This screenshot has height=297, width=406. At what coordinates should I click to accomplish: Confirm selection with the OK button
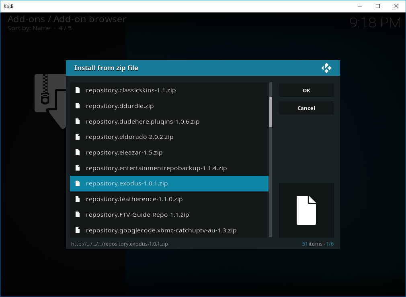(x=306, y=90)
